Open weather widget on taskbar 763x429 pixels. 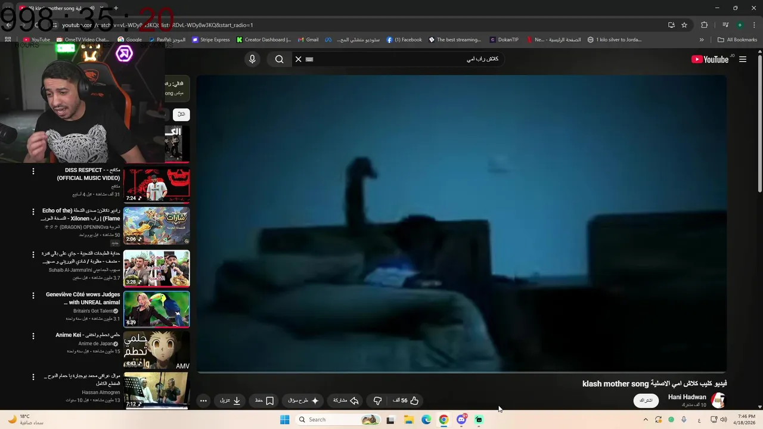pos(25,419)
